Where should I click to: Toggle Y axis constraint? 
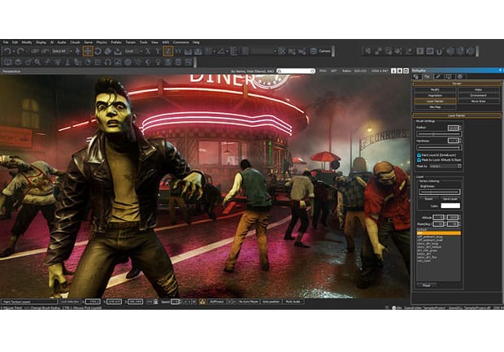coord(158,51)
